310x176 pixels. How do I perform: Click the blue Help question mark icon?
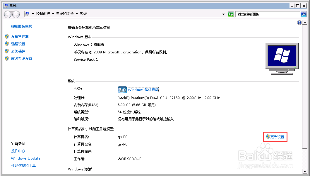299,22
